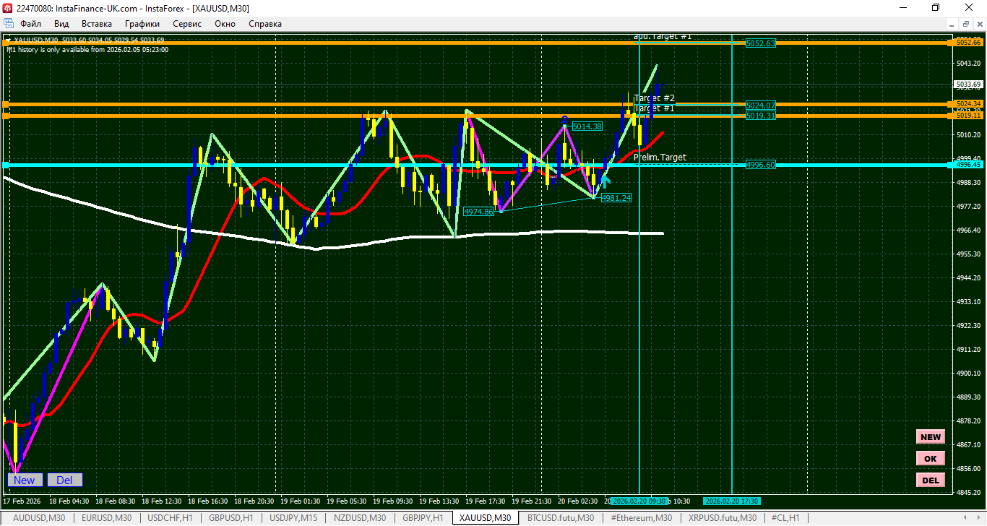Click the 5014.38 price label
The width and height of the screenshot is (987, 526).
(587, 126)
